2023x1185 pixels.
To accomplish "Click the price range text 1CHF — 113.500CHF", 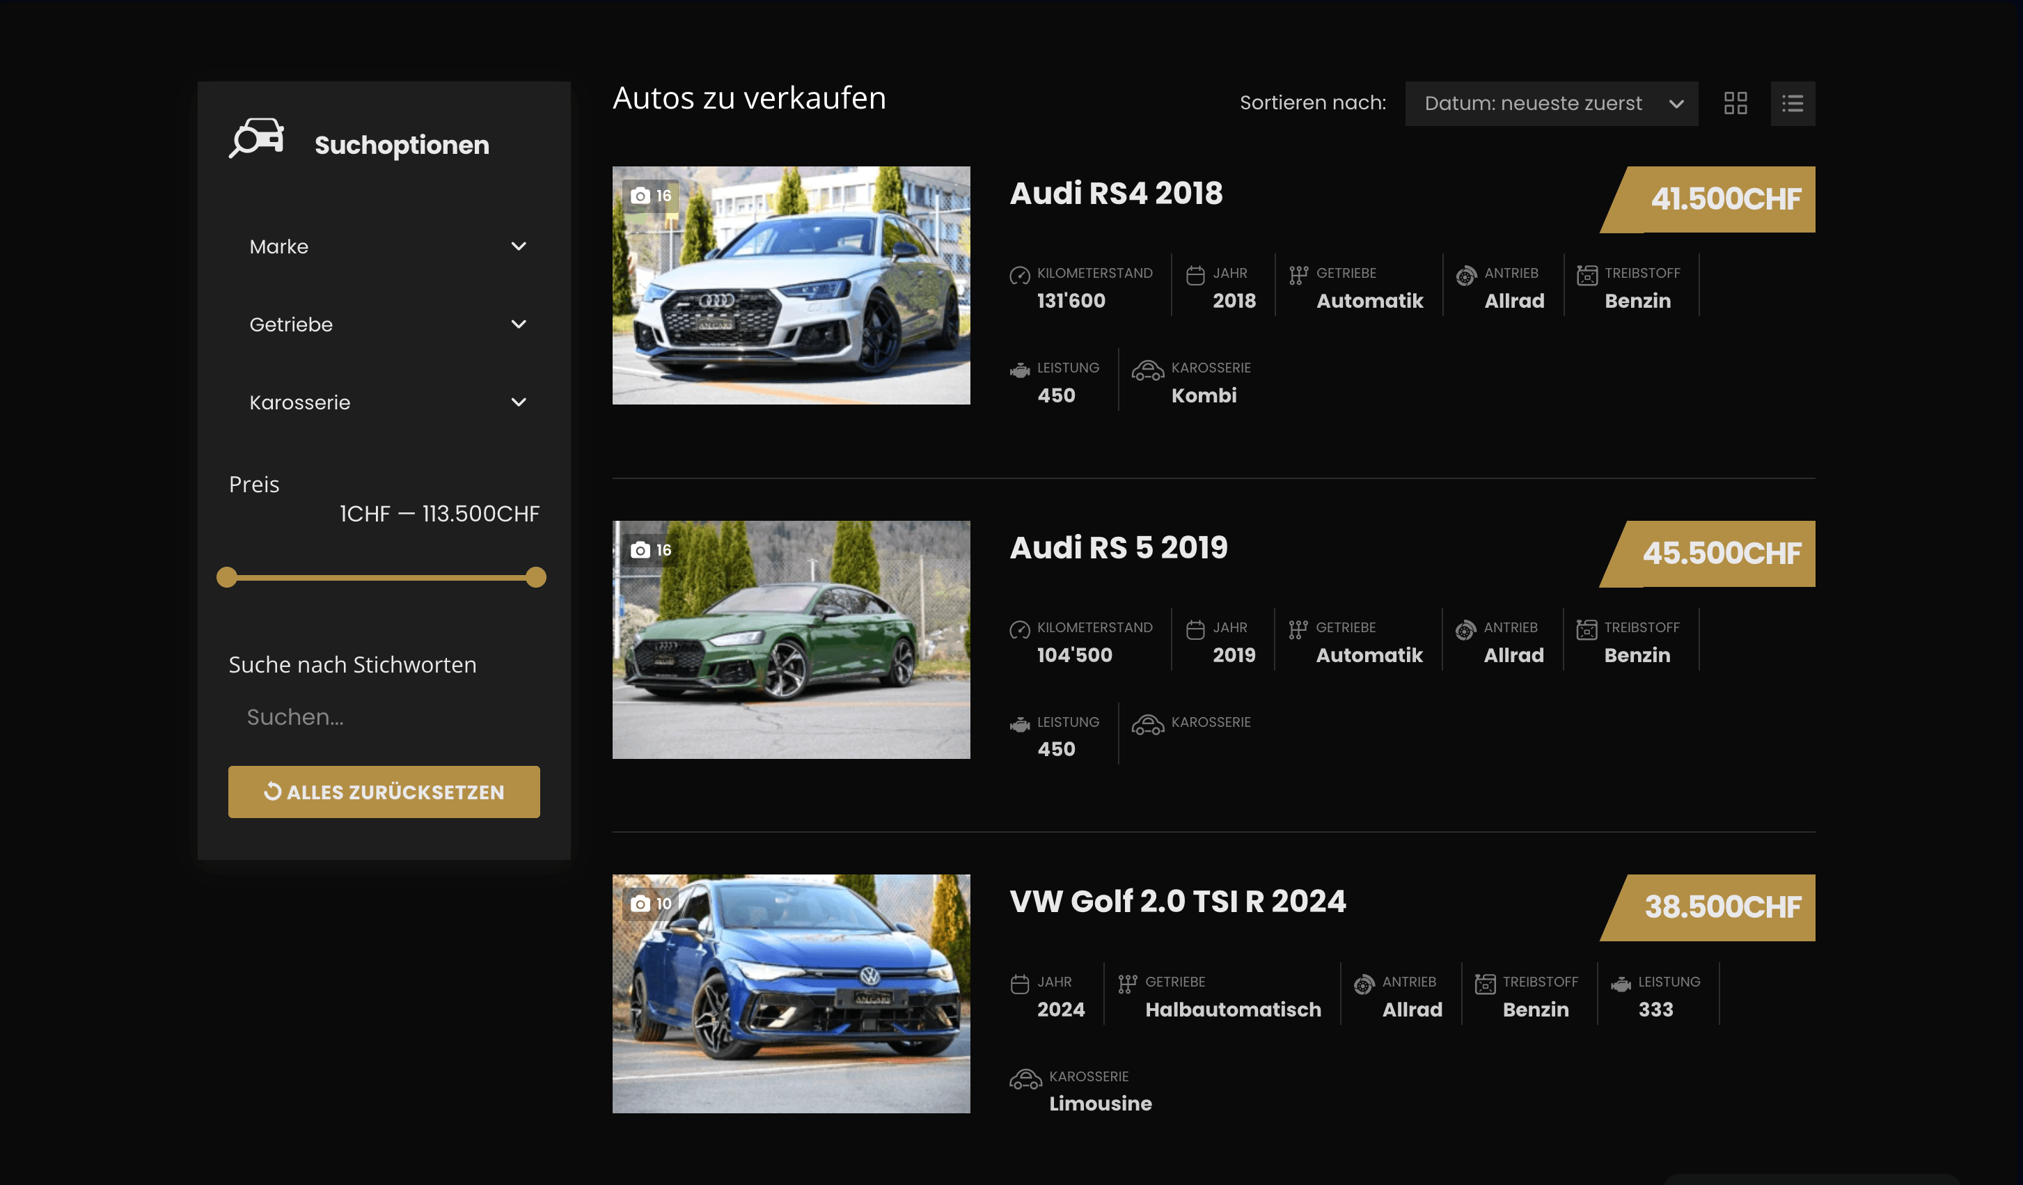I will 439,514.
